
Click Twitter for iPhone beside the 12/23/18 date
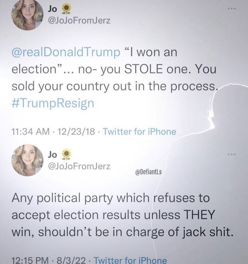139,132
